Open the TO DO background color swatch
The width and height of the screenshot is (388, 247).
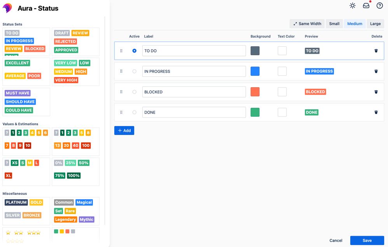[x=255, y=51]
